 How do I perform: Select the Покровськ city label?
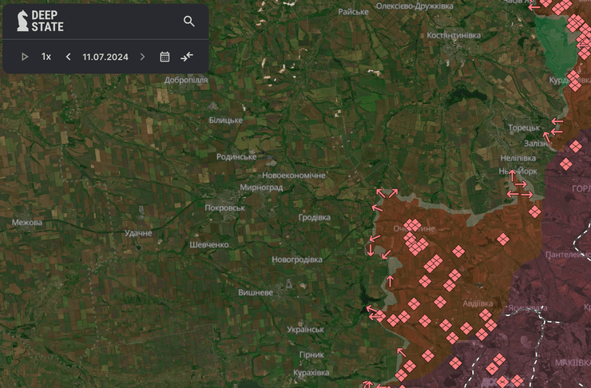tap(224, 208)
